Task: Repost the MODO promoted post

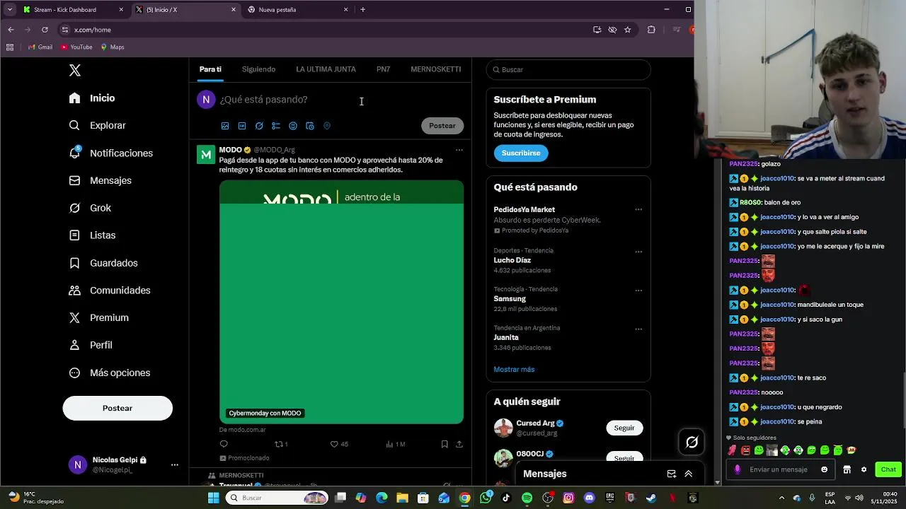Action: [x=281, y=444]
